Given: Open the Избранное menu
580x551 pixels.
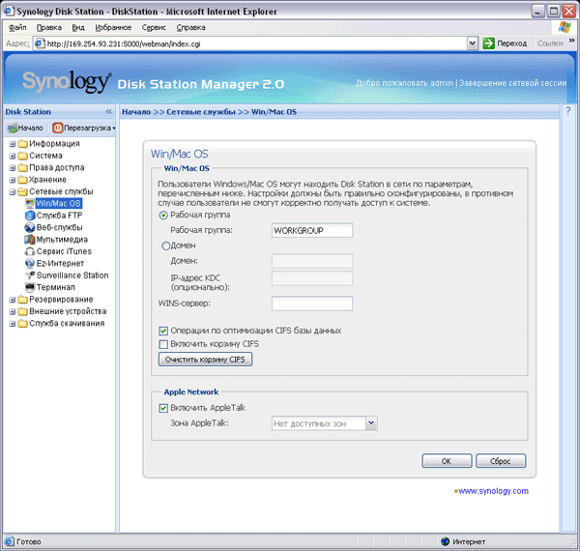Looking at the screenshot, I should click(x=113, y=27).
